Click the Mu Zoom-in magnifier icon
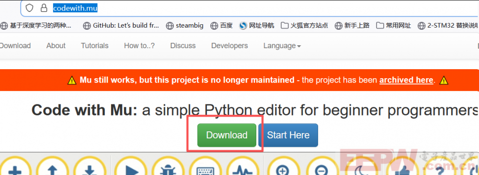 coord(284,165)
